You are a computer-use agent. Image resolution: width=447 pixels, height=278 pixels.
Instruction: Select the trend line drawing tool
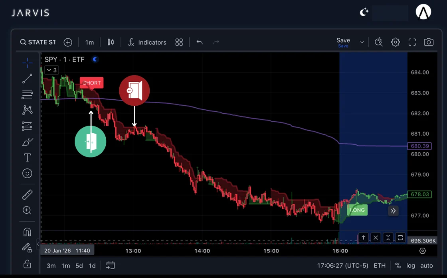coord(28,79)
